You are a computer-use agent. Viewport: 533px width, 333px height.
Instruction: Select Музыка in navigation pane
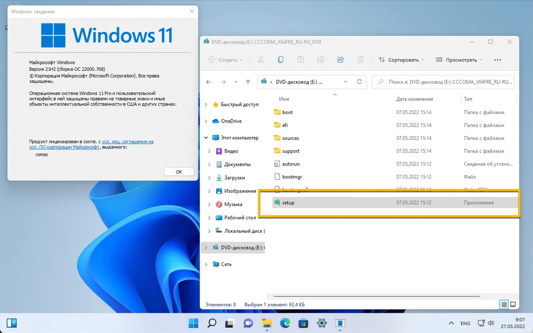[x=233, y=204]
